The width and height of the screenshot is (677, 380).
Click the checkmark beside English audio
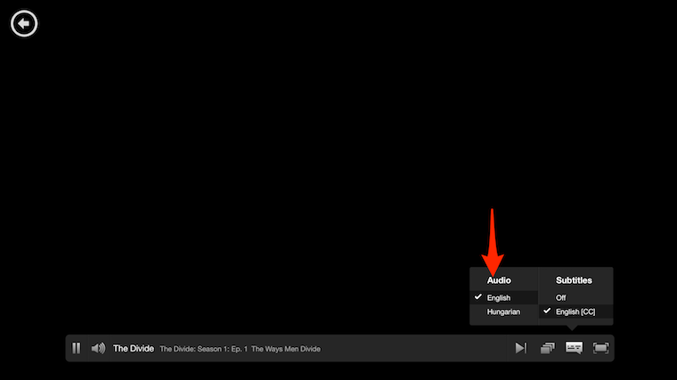point(478,296)
